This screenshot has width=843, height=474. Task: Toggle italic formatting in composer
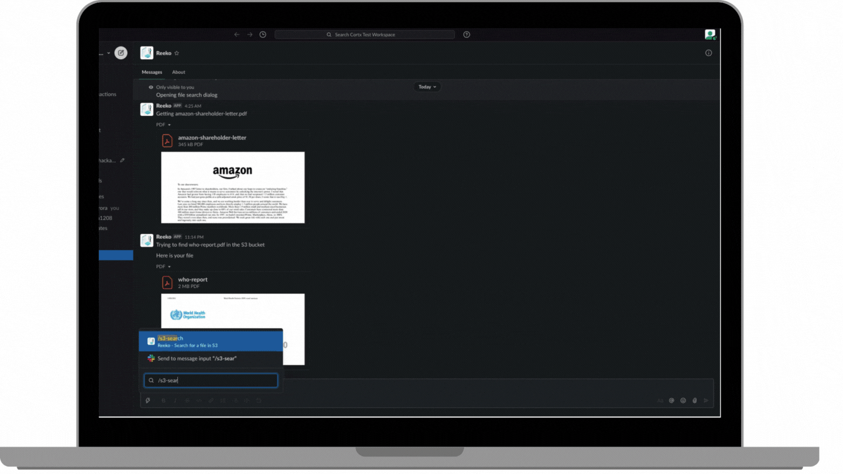175,401
